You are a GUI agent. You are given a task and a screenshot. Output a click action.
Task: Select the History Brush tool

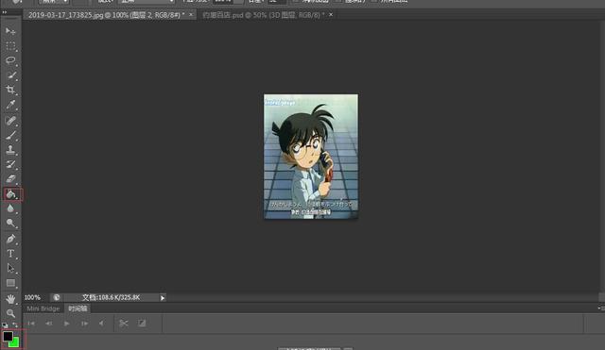point(10,164)
